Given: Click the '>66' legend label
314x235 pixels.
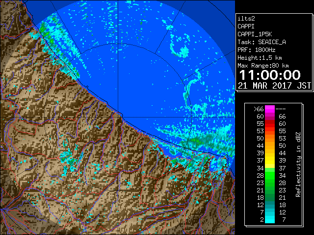Looking at the screenshot, I should [x=259, y=109].
